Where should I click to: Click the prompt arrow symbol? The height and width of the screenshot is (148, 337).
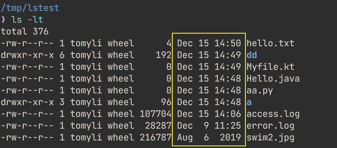(3, 20)
